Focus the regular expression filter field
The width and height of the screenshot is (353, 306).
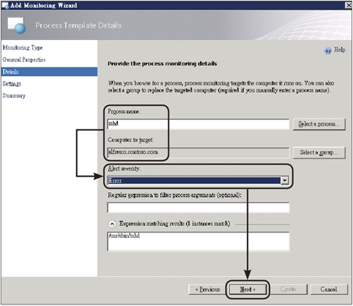[198, 207]
